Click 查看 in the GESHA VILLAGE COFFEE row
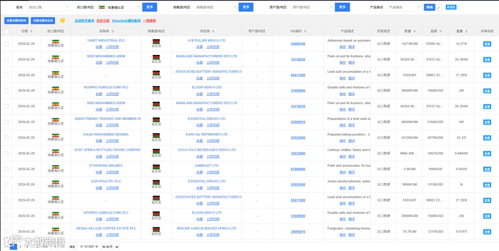This screenshot has width=499, height=251. coord(487,232)
